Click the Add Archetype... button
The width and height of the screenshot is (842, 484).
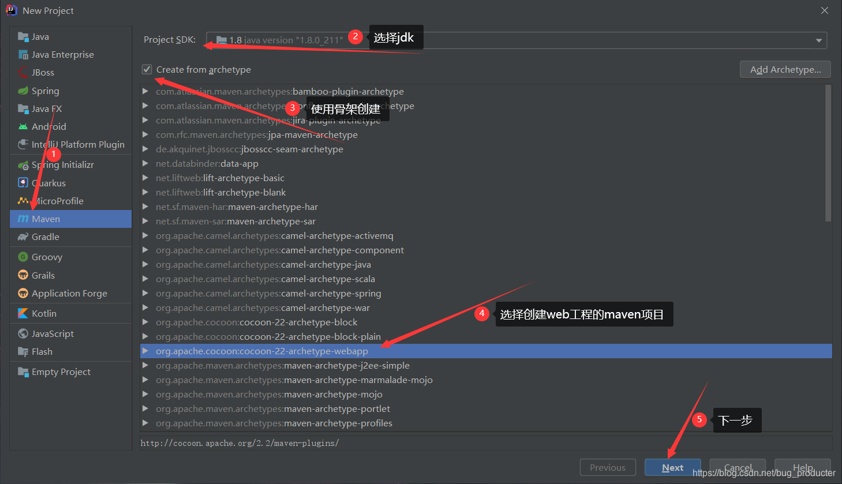(x=785, y=69)
